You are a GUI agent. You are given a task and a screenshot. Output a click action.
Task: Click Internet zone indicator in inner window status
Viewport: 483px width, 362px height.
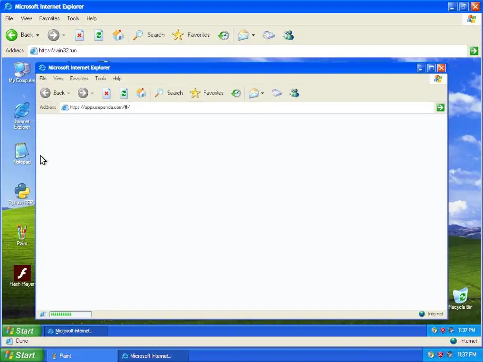pyautogui.click(x=431, y=313)
